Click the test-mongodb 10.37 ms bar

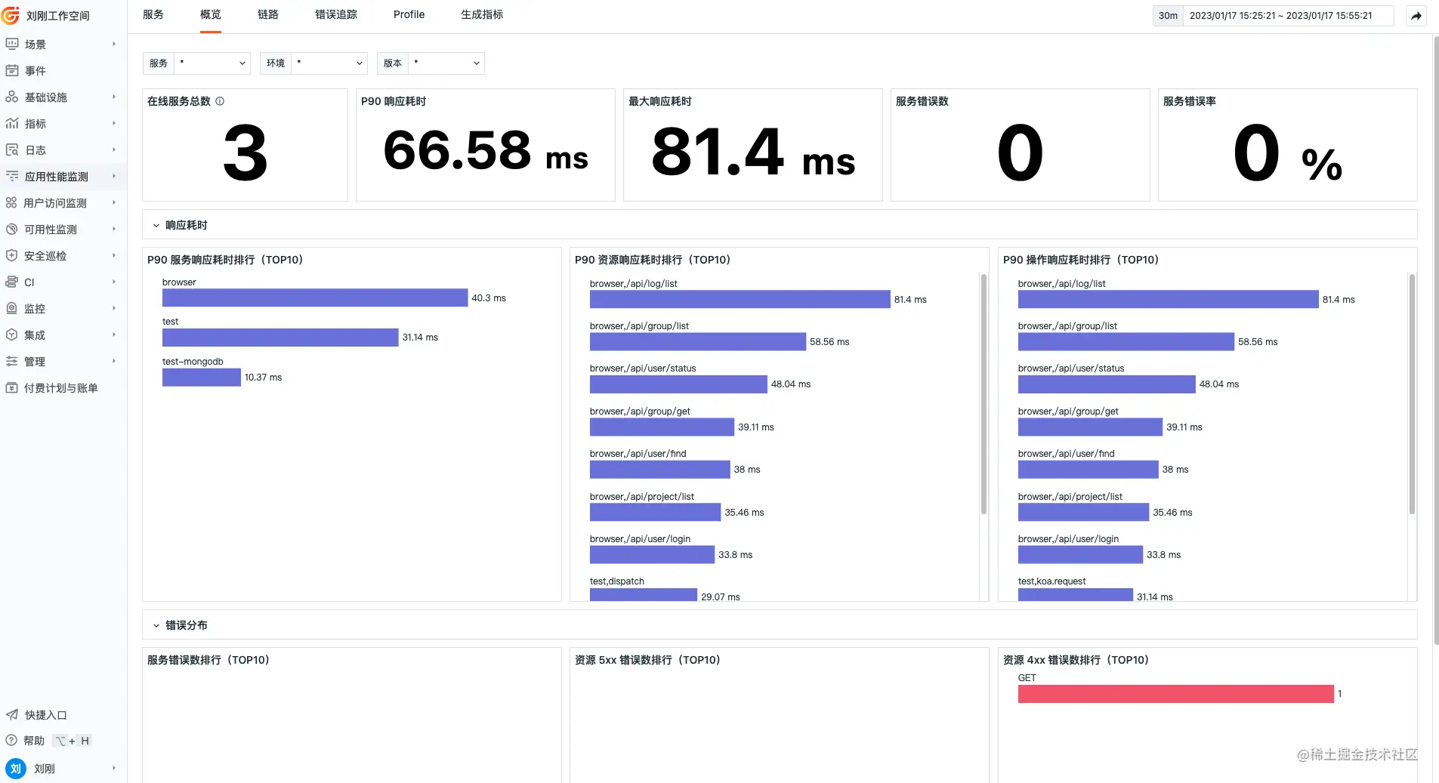202,378
